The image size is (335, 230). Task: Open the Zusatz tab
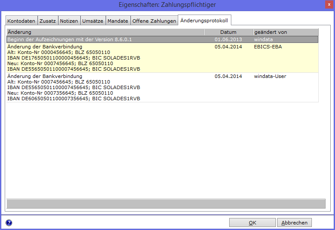[x=48, y=21]
